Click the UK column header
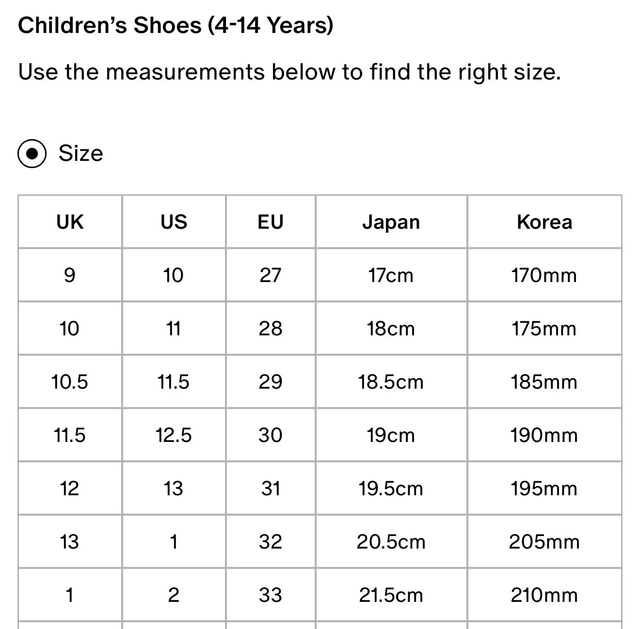Screen dimensions: 640x629 (70, 222)
